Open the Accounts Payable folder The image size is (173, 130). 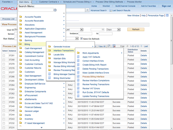click(x=33, y=17)
